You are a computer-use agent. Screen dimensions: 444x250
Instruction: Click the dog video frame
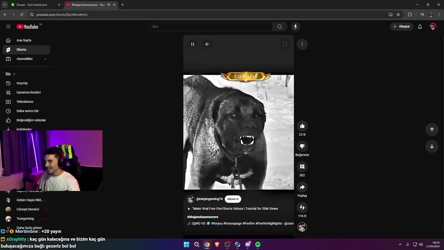(239, 132)
